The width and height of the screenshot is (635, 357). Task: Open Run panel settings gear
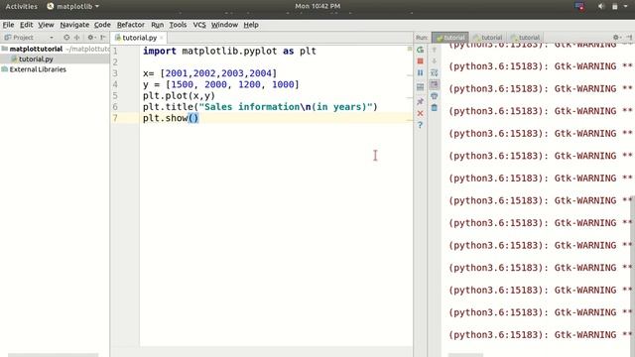616,38
